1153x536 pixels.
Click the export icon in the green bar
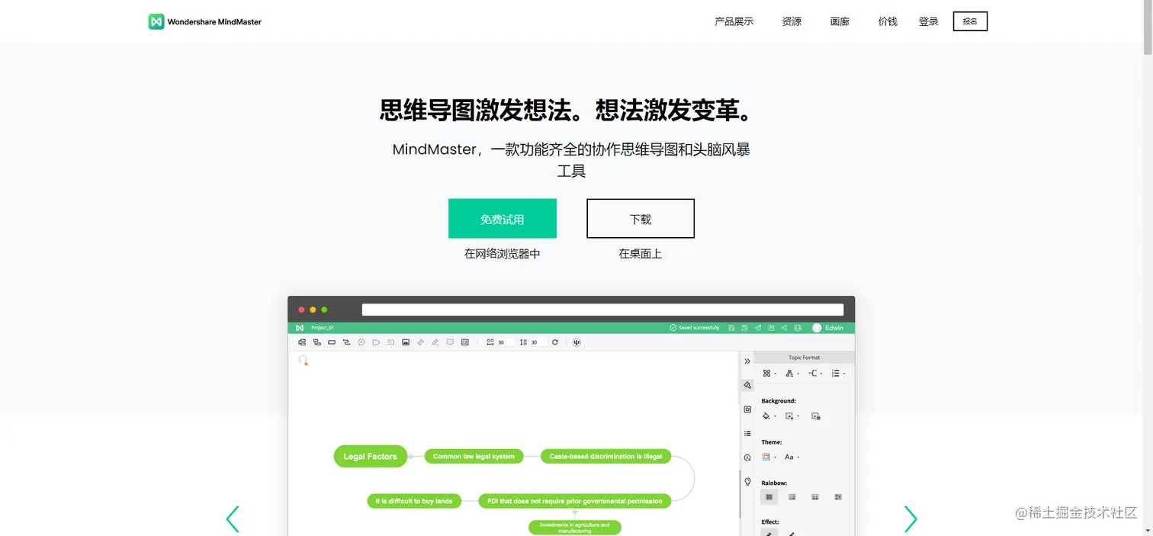click(x=744, y=328)
